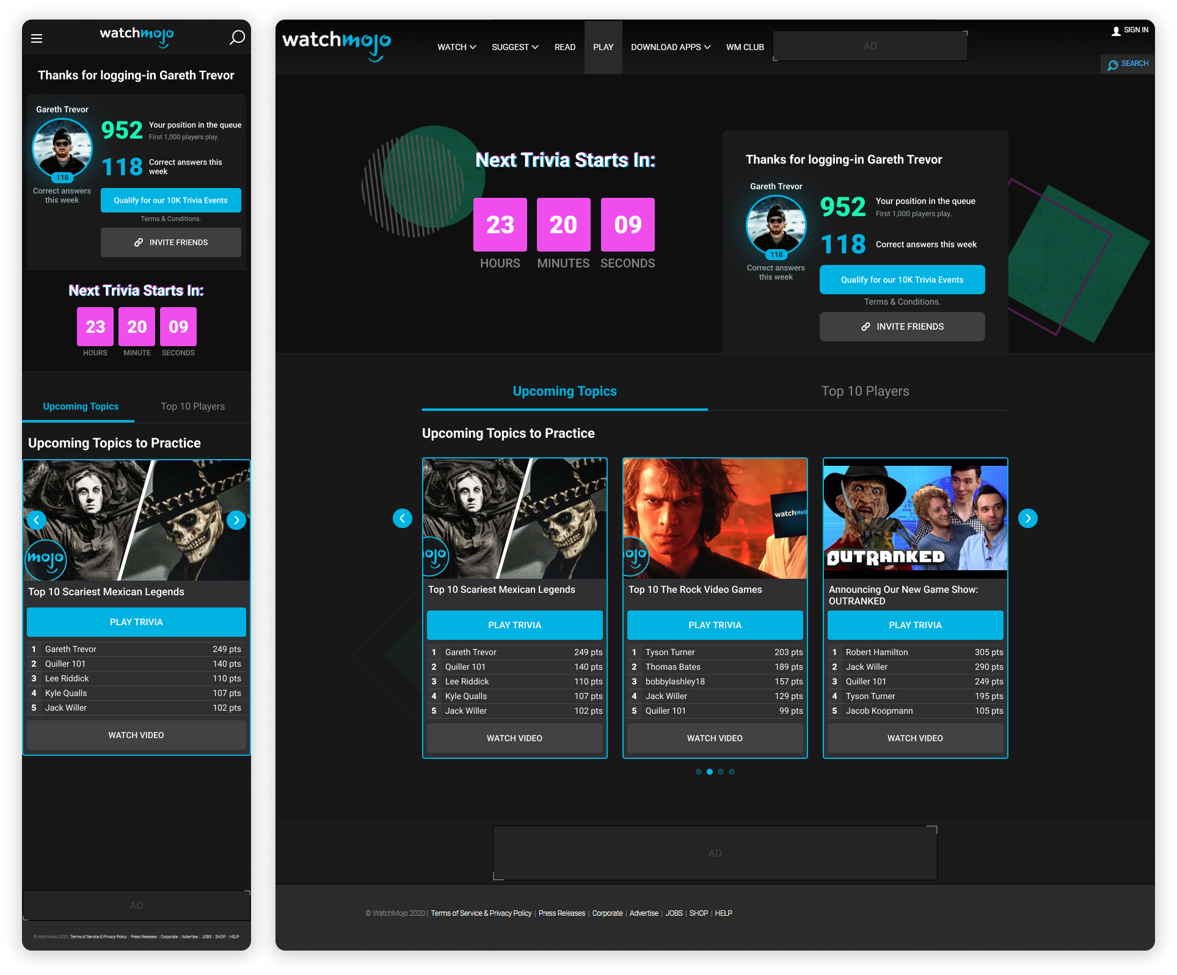The image size is (1177, 975).
Task: Expand the WATCH dropdown menu
Action: click(x=457, y=47)
